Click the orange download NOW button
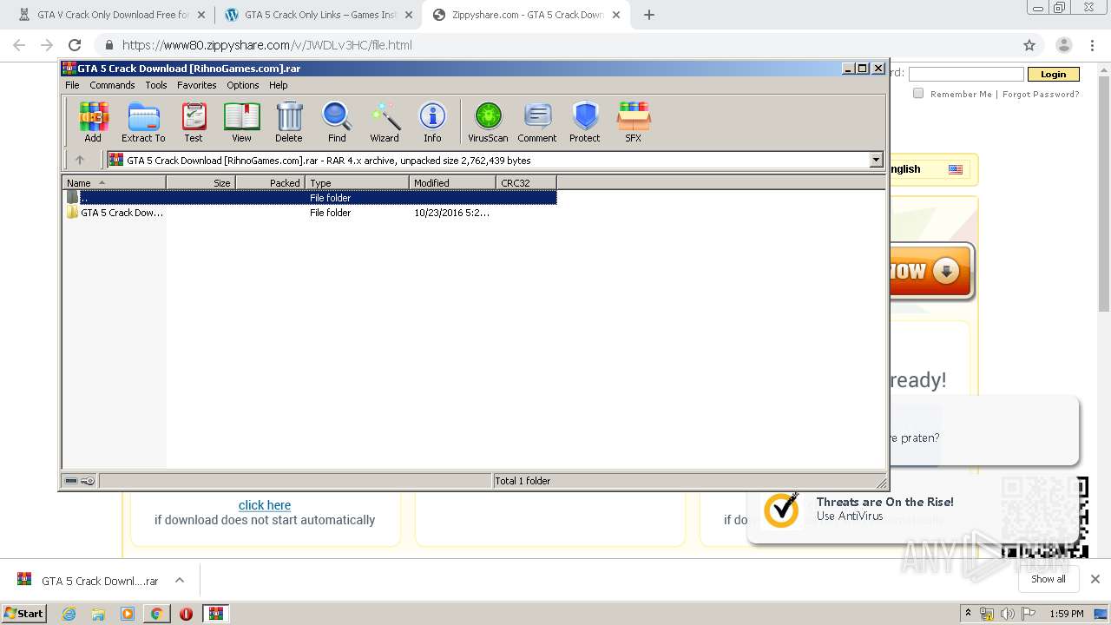Screen dimensions: 1111x625 pos(932,272)
